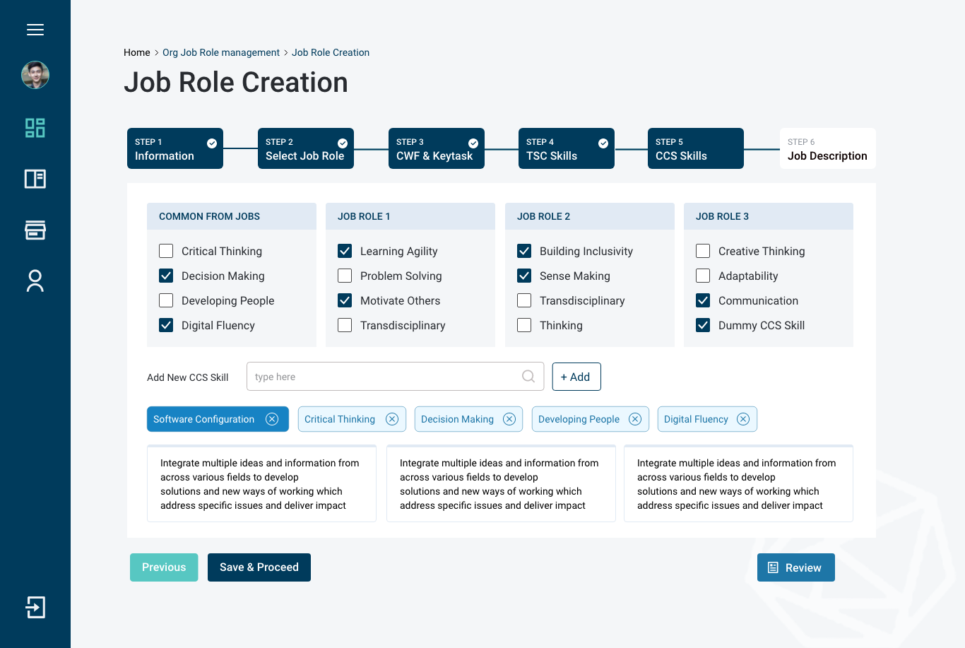This screenshot has height=648, width=965.
Task: Click the Review button
Action: coord(795,567)
